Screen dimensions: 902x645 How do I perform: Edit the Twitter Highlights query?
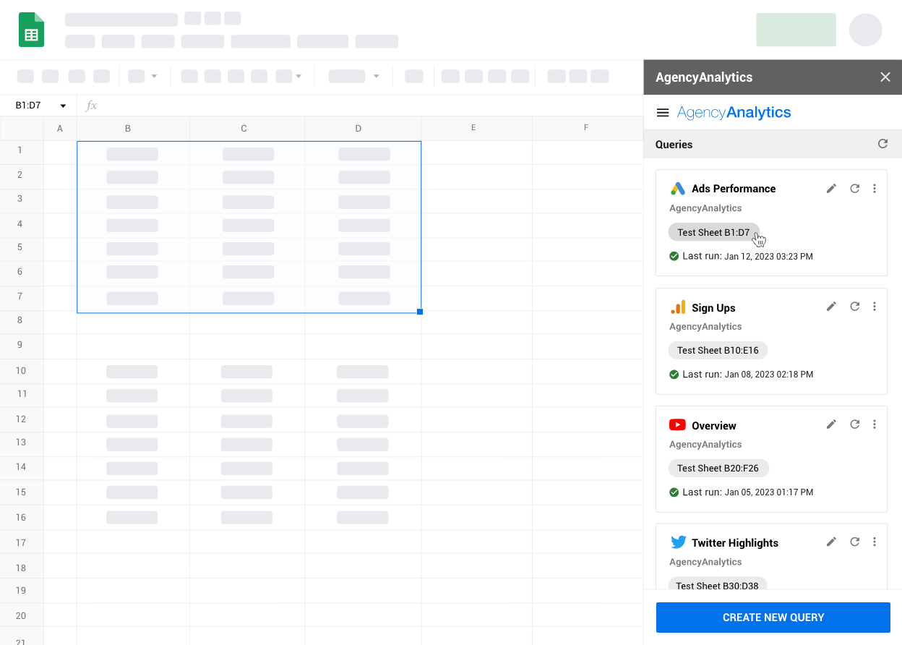click(831, 541)
